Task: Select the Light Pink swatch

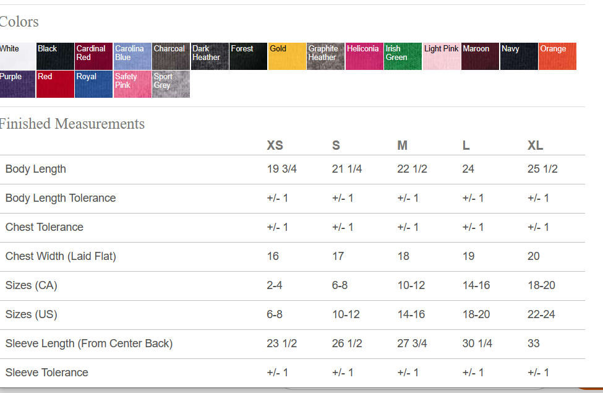Action: tap(442, 56)
